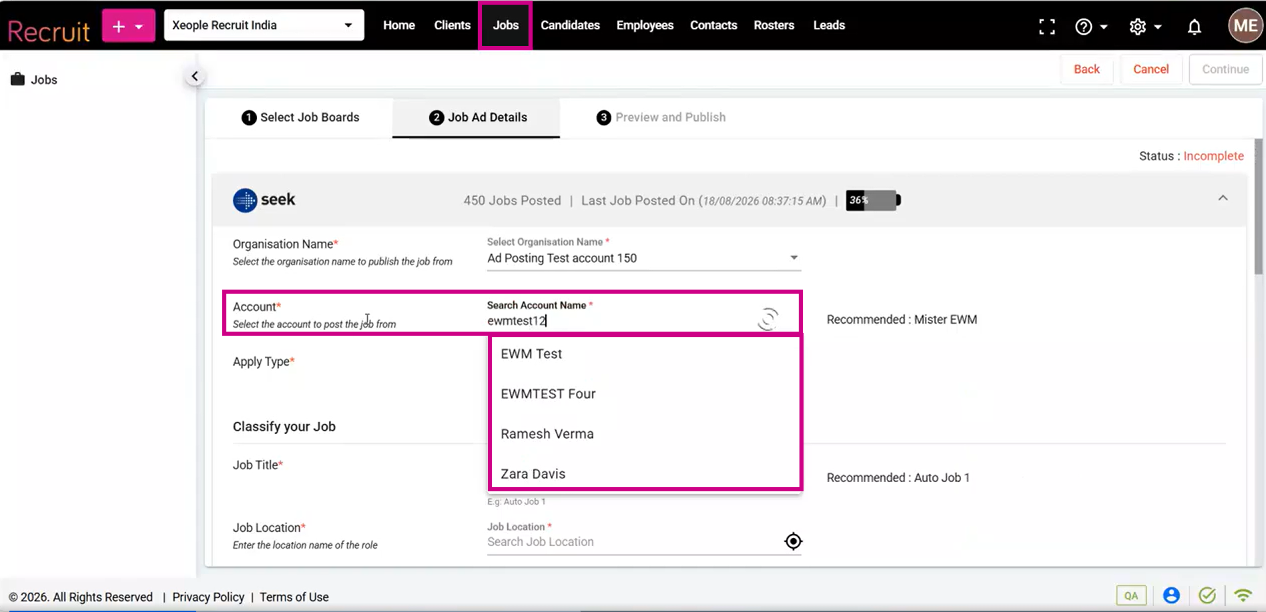The width and height of the screenshot is (1266, 612).
Task: Open dropdown arrow beside help icon
Action: point(1104,27)
